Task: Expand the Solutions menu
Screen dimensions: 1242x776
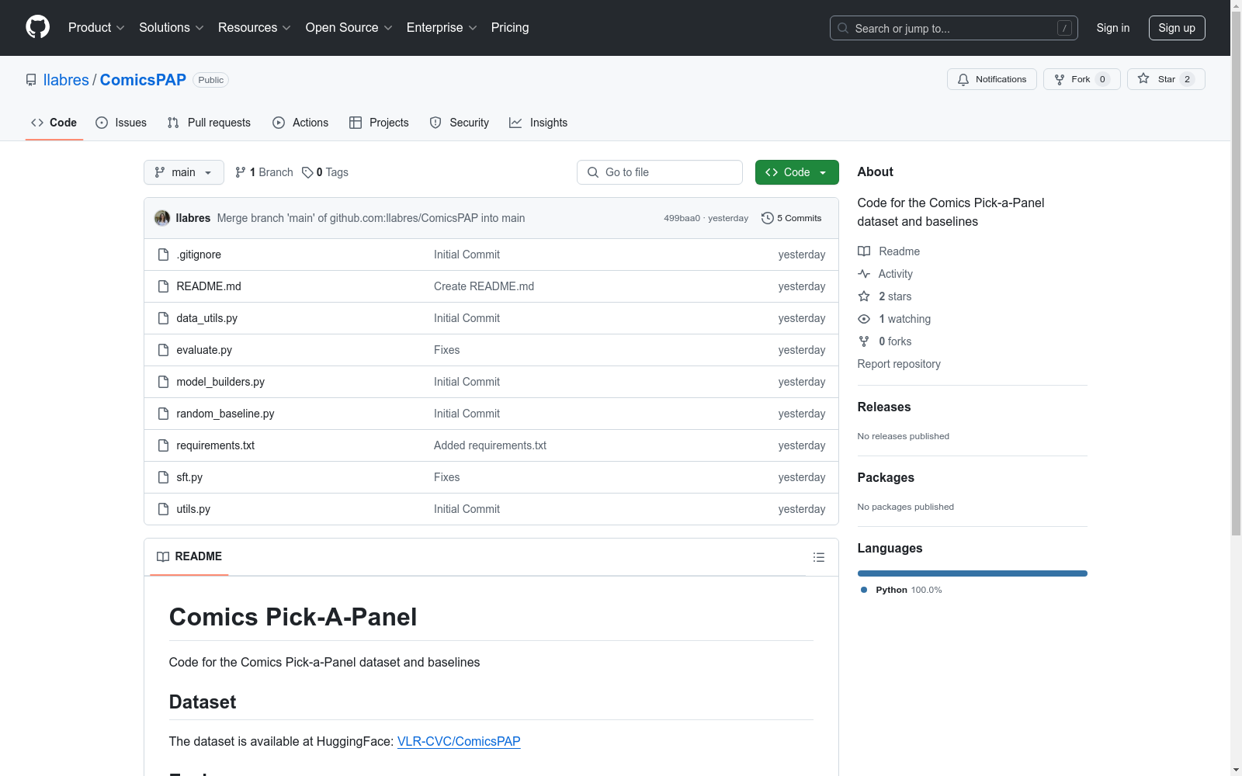Action: pos(172,27)
